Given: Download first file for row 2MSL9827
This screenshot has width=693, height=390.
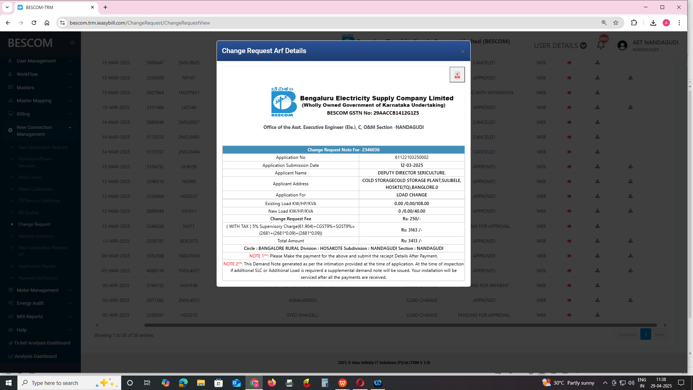Looking at the screenshot, I should click(597, 122).
